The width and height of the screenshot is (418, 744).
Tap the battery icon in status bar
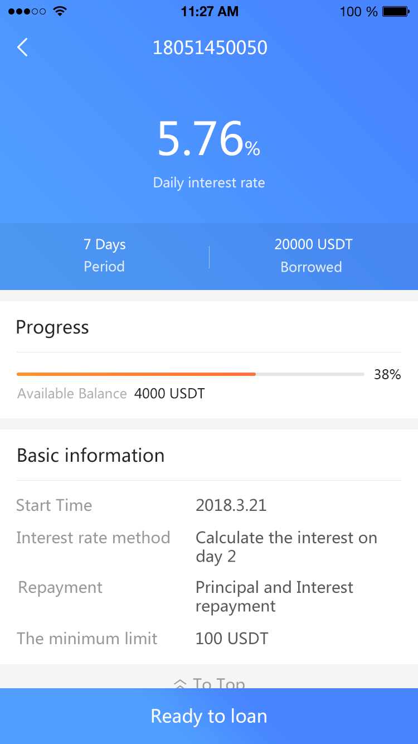(x=396, y=11)
